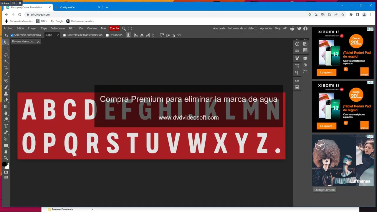Viewport: 377px width, 212px height.
Task: Align layers to top edges
Action: point(162,35)
